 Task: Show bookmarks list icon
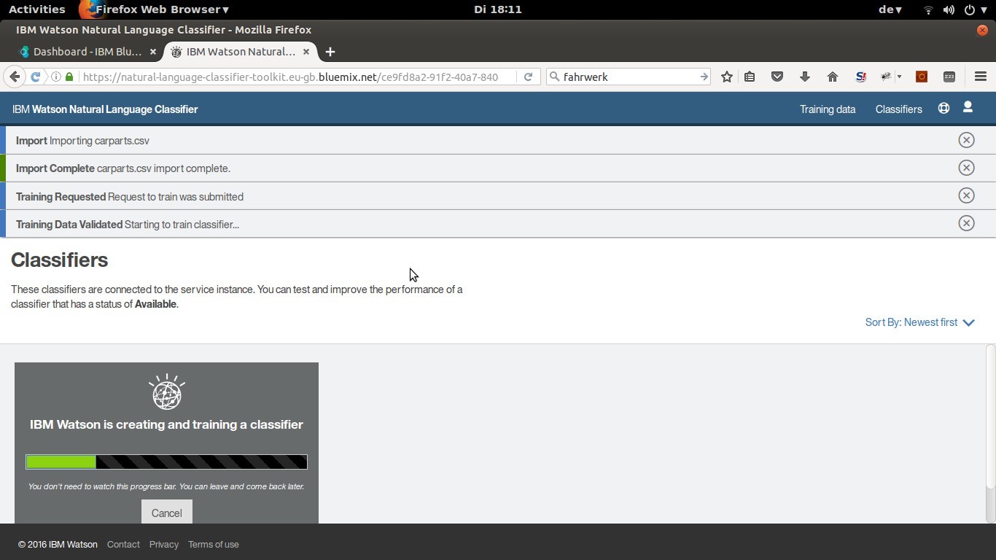click(750, 77)
